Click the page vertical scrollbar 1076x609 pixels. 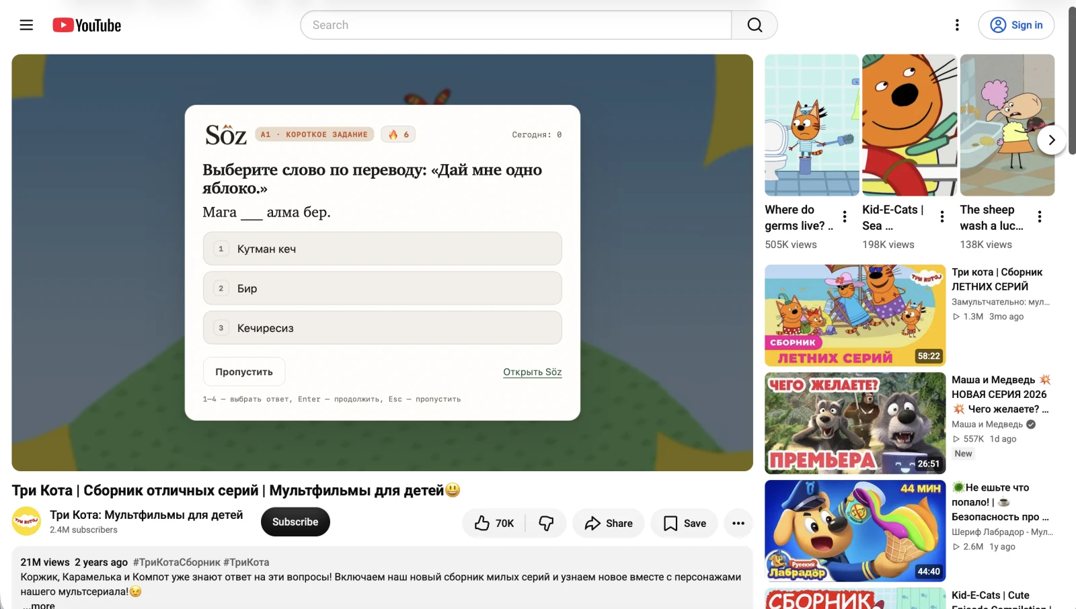(x=1072, y=81)
